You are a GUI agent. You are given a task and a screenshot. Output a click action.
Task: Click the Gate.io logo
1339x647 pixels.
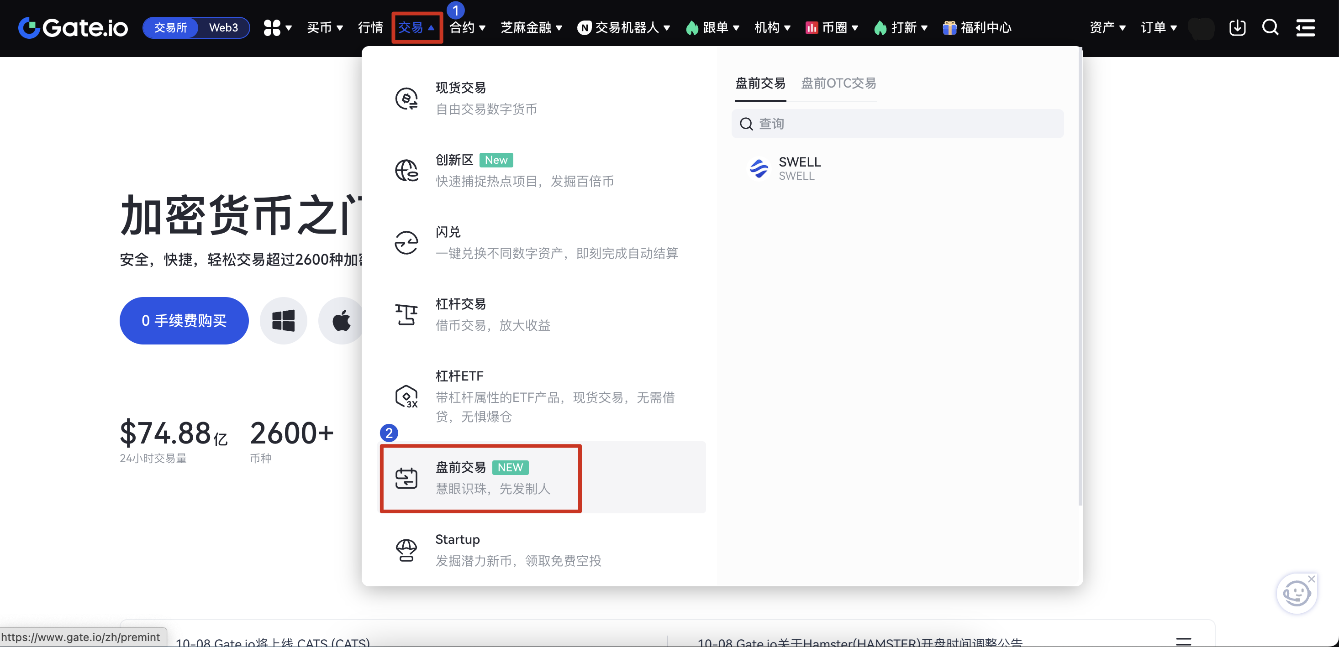coord(73,27)
